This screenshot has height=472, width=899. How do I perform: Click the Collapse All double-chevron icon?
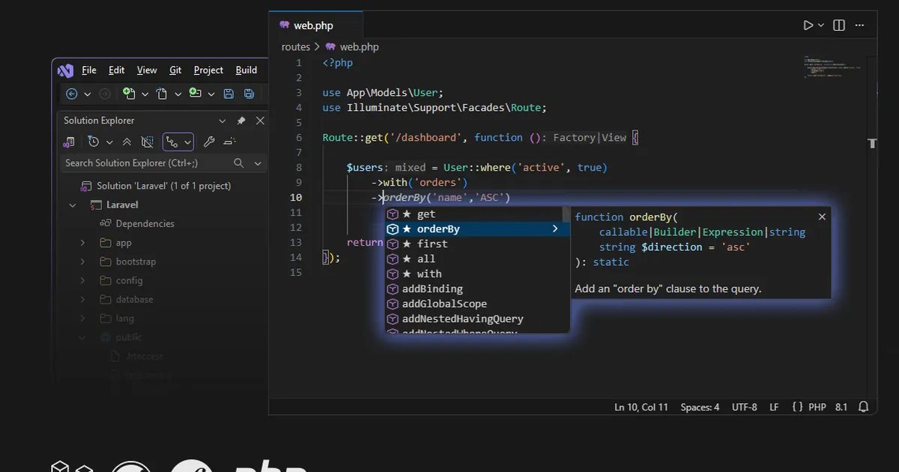tap(127, 142)
